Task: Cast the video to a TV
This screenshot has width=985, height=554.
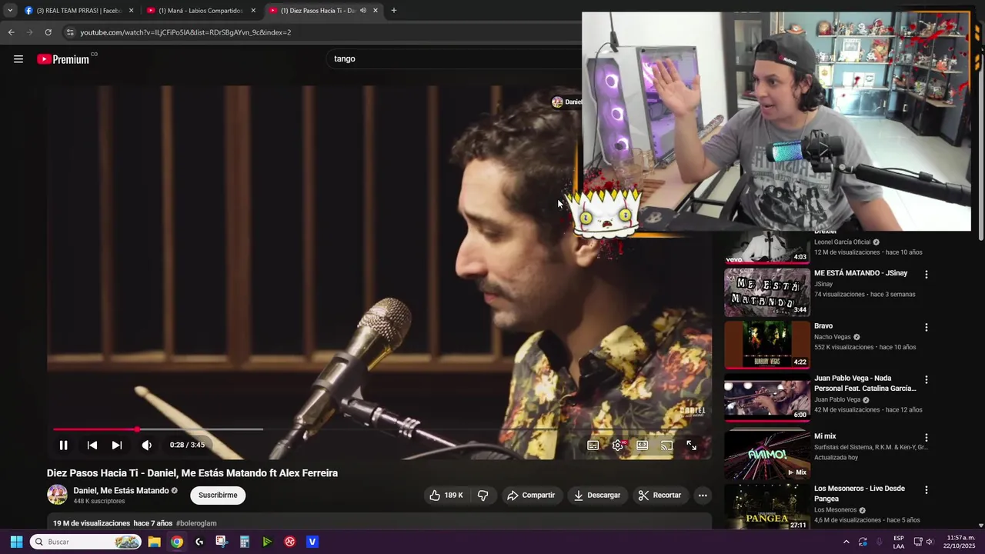Action: tap(666, 445)
